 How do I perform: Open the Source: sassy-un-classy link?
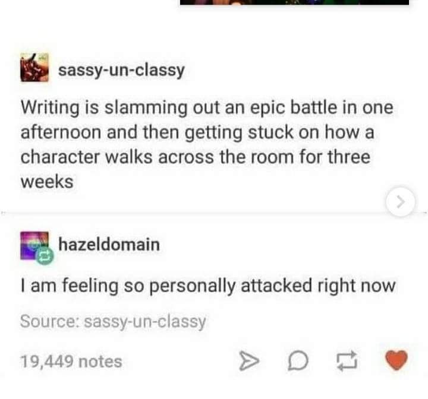[113, 322]
